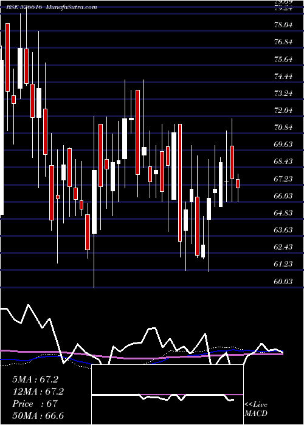Click the 75.64 price axis label
304x425 pixels.
(x=283, y=59)
